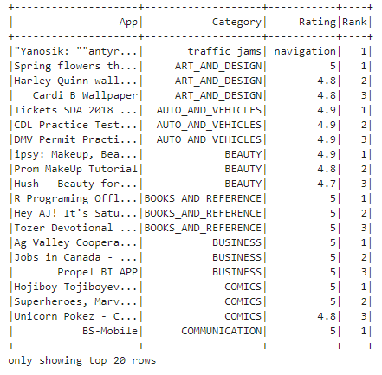Click the App column header
The width and height of the screenshot is (382, 375).
(128, 23)
